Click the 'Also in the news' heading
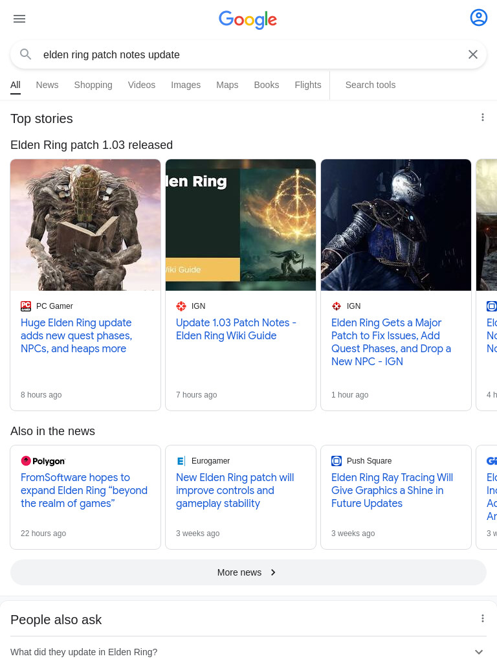The width and height of the screenshot is (497, 663). click(x=52, y=431)
